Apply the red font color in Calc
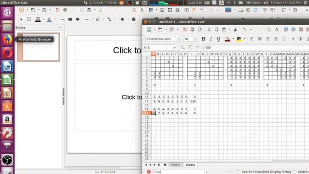This screenshot has height=174, width=309. [227, 39]
